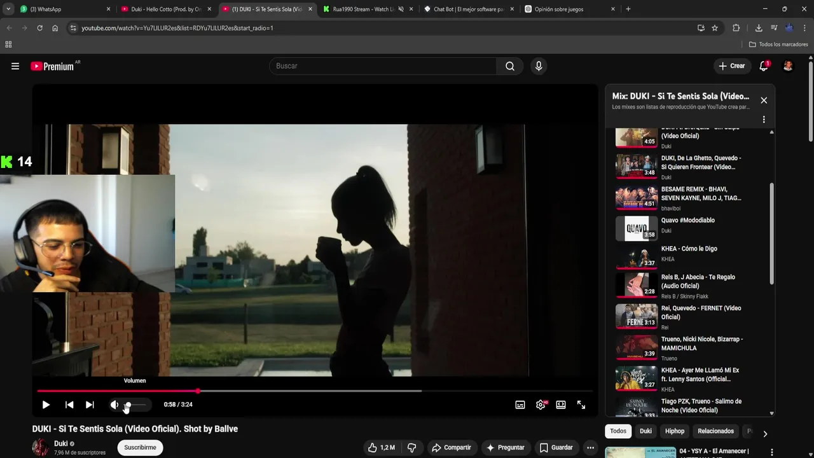The height and width of the screenshot is (458, 814).
Task: Save the video with Guardar
Action: click(556, 447)
